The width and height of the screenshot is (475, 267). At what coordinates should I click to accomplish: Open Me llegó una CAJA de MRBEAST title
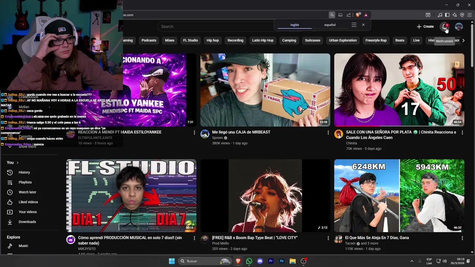(x=241, y=132)
